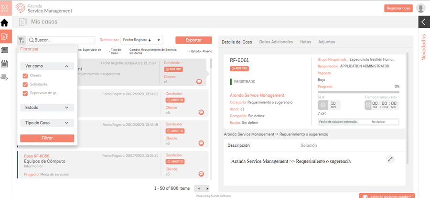Click the Progreso bar
Viewport: 430px width, 198px height.
pyautogui.click(x=358, y=92)
